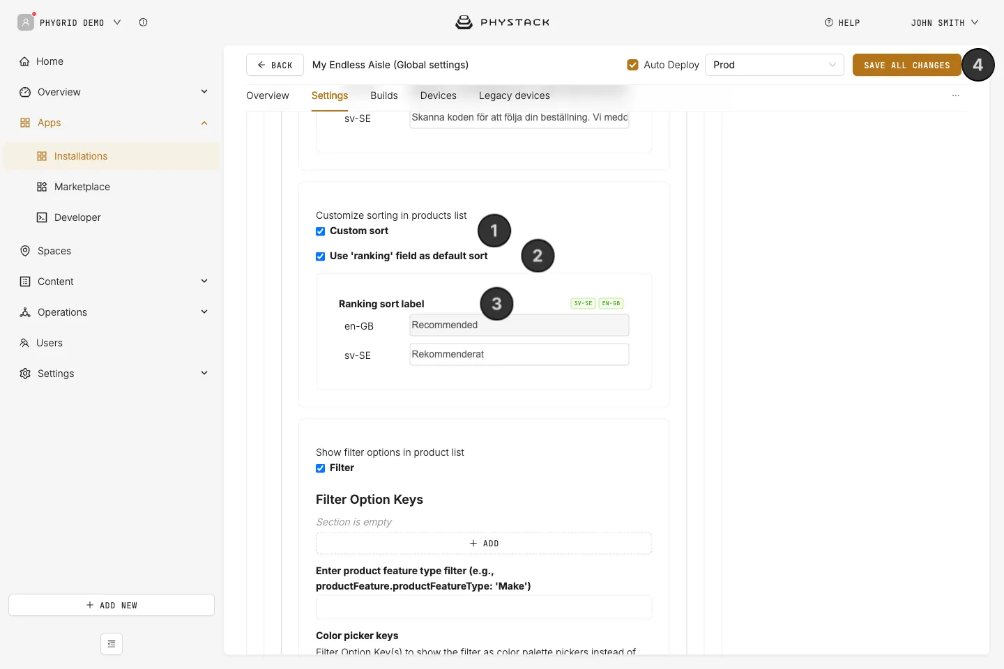Toggle the Auto Deploy checkbox
Viewport: 1004px width, 669px height.
tap(633, 65)
